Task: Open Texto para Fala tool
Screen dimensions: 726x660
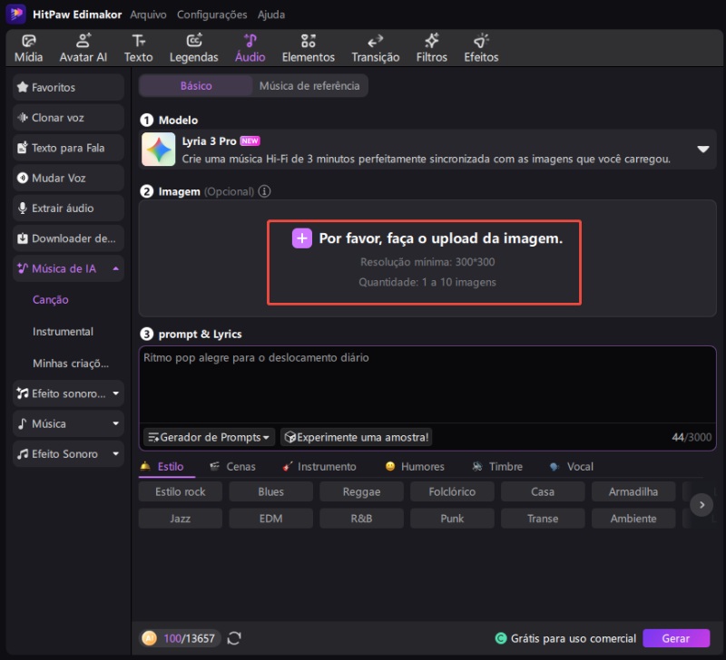Action: click(69, 148)
